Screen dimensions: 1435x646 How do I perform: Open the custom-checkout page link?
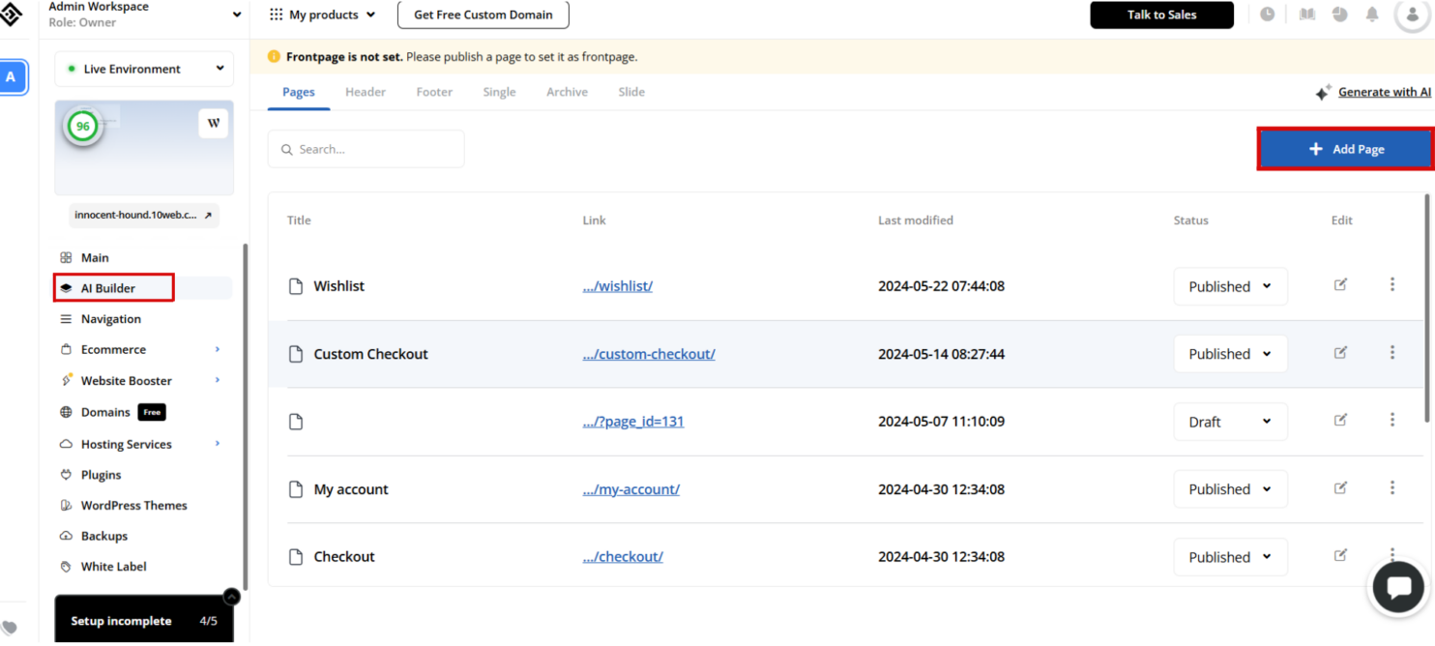(x=649, y=354)
